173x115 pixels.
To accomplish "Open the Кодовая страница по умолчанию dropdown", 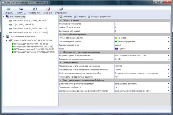I will [168, 55].
